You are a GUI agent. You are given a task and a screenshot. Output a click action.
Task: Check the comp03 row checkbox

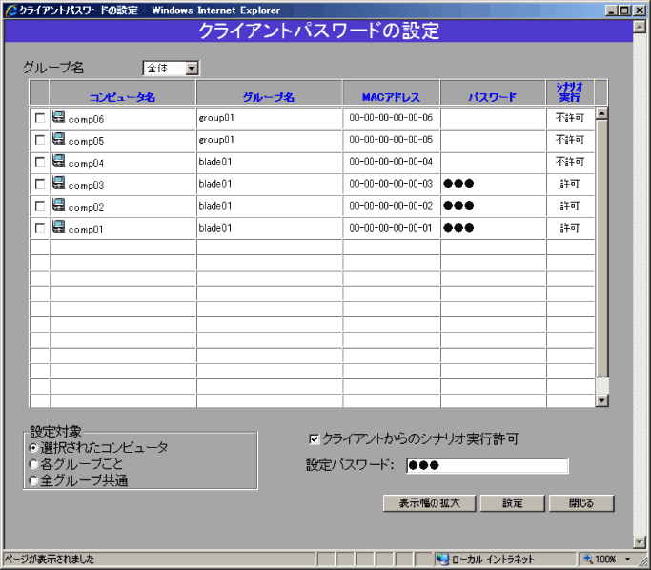[40, 184]
